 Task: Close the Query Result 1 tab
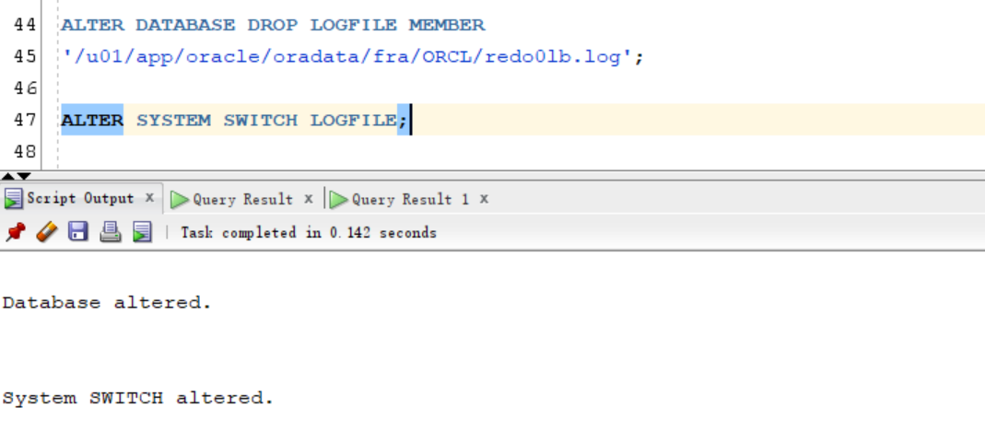[x=484, y=199]
